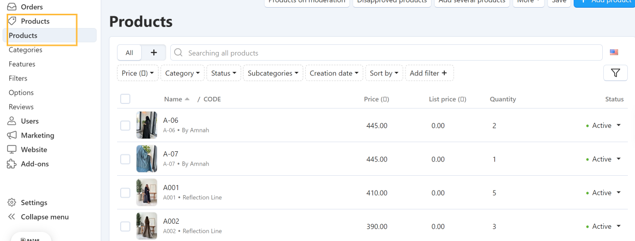Viewport: 635px width, 241px height.
Task: Click the Users person icon
Action: [x=12, y=121]
